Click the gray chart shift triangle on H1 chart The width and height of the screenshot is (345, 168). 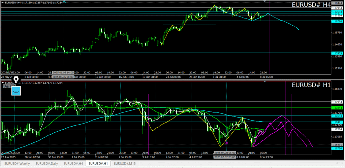265,81
